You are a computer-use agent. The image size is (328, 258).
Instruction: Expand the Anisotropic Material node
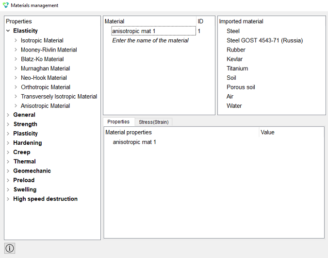click(16, 105)
